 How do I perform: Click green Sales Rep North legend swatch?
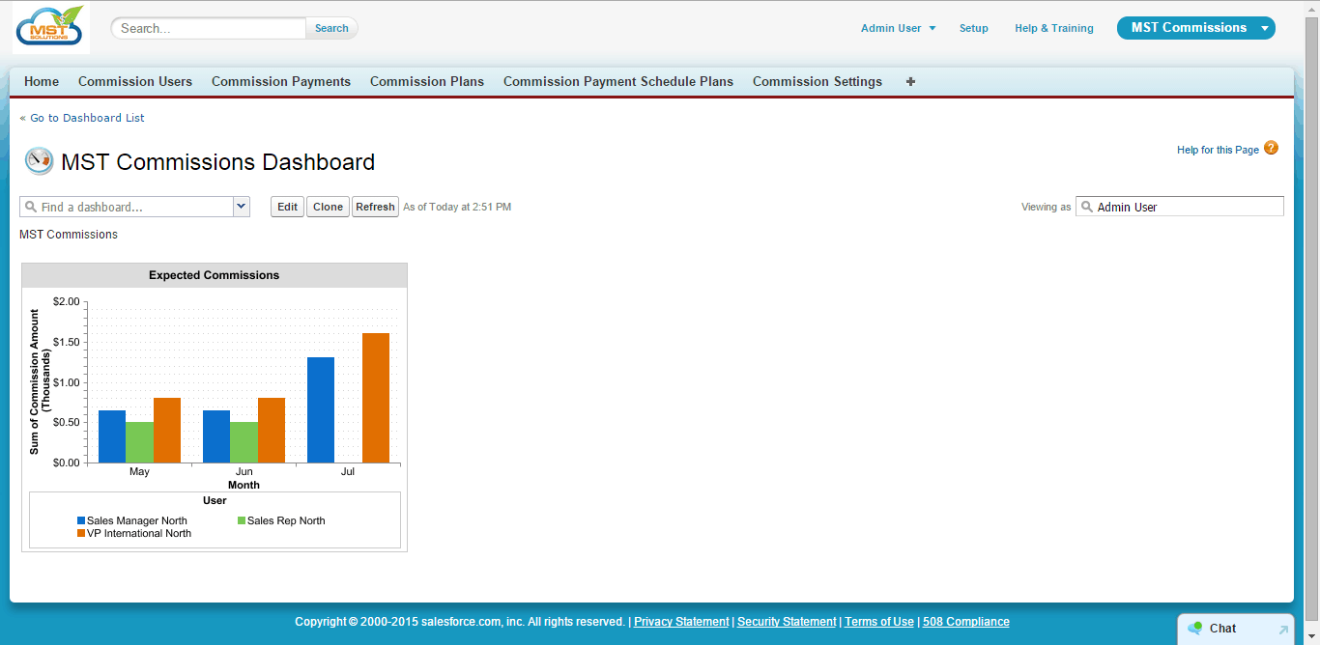pyautogui.click(x=242, y=520)
